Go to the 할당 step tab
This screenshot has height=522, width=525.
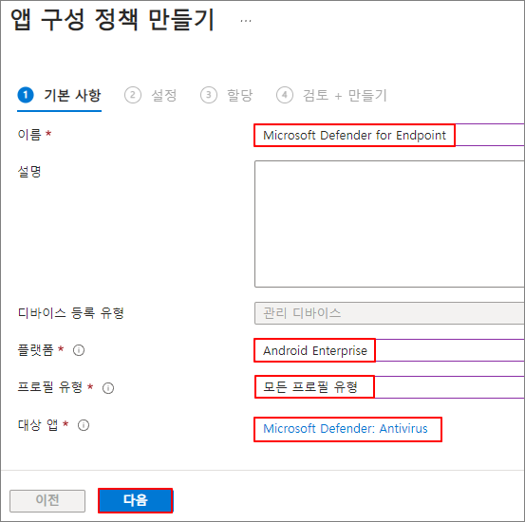click(x=226, y=96)
